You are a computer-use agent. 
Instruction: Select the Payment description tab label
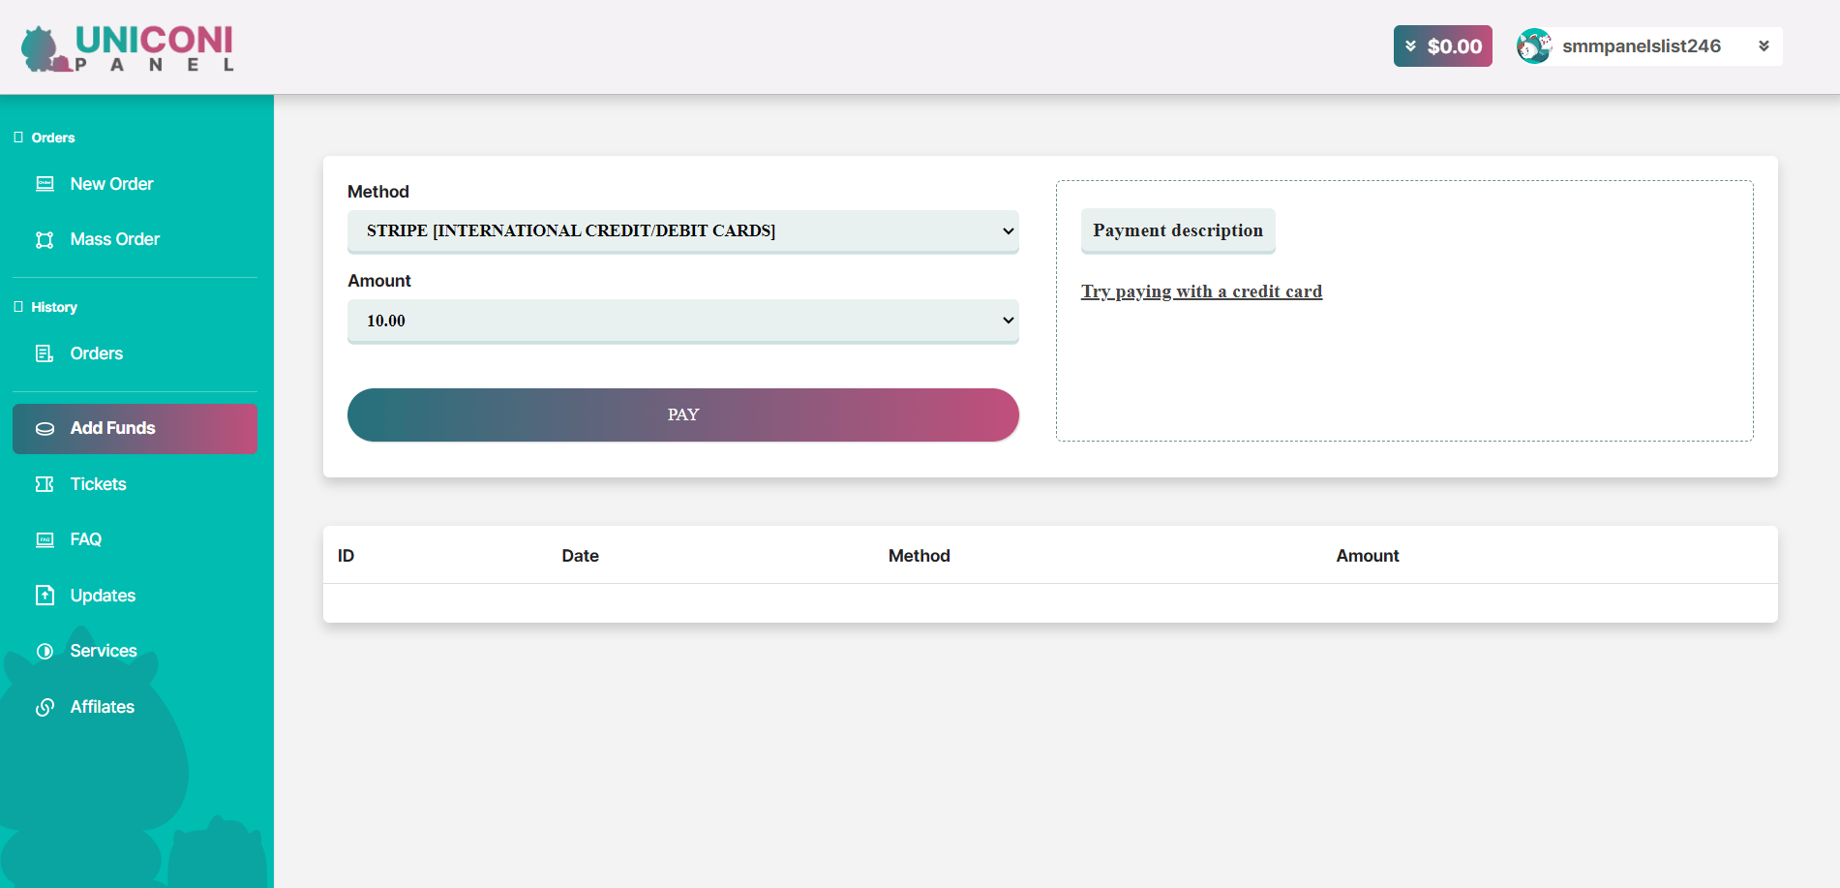tap(1177, 230)
